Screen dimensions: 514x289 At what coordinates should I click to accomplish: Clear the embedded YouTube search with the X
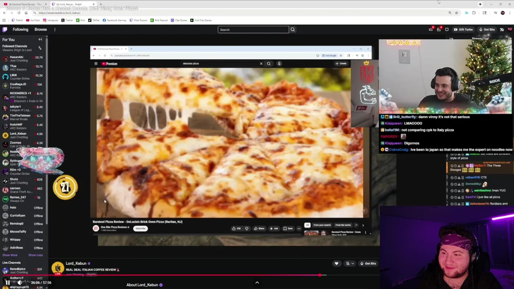pos(261,63)
